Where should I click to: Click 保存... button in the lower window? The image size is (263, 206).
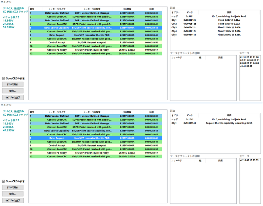13,194
